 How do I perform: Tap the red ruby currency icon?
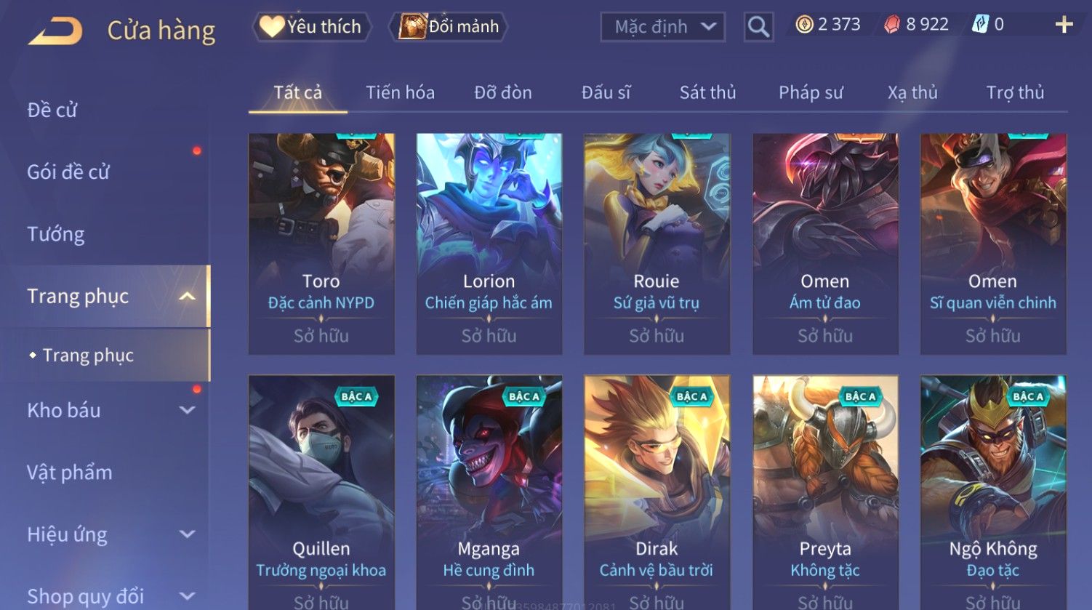tap(892, 25)
